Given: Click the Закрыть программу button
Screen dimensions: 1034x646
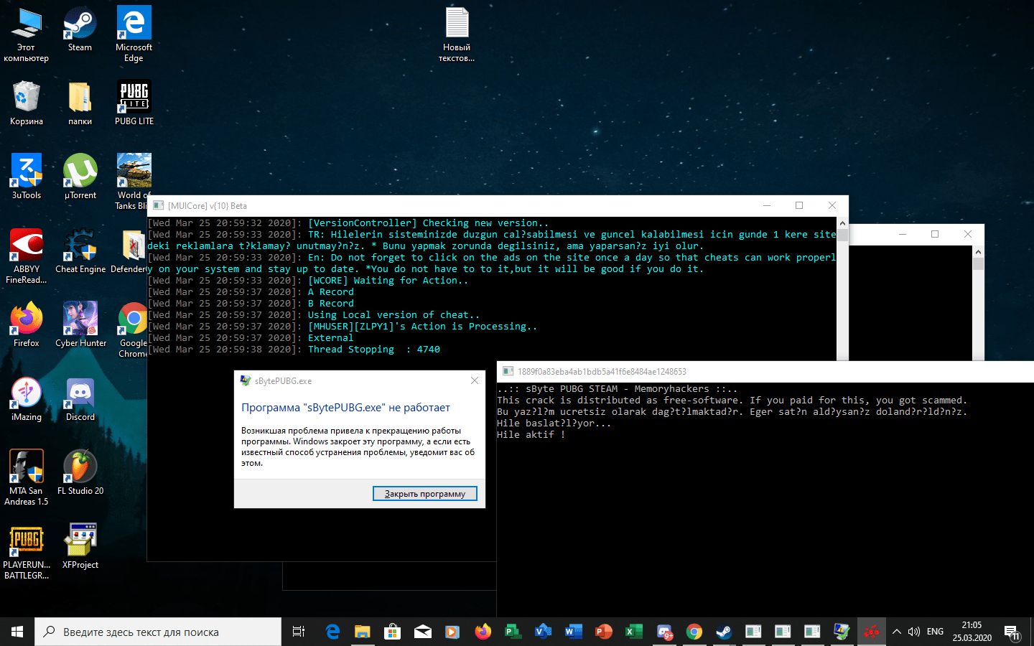Looking at the screenshot, I should pos(425,493).
